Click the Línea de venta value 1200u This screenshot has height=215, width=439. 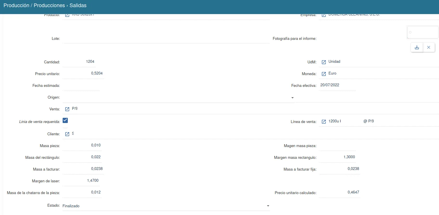[x=335, y=121]
